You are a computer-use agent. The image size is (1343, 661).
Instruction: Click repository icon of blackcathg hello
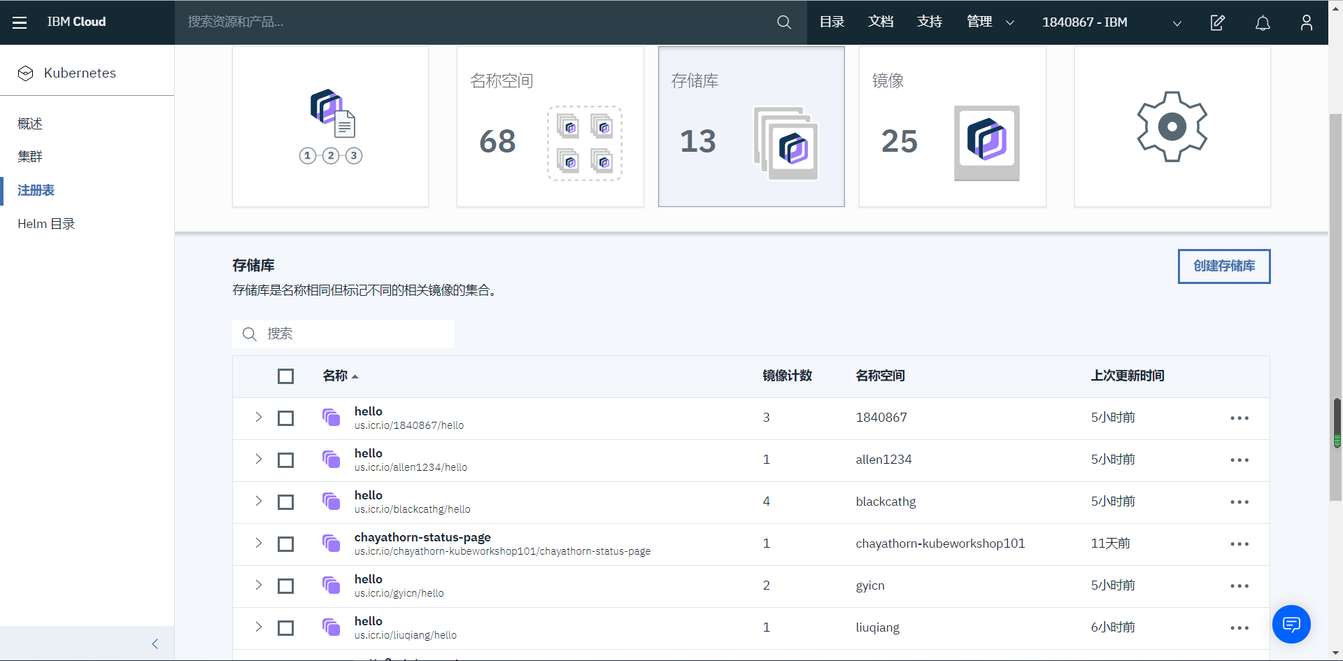coord(332,502)
